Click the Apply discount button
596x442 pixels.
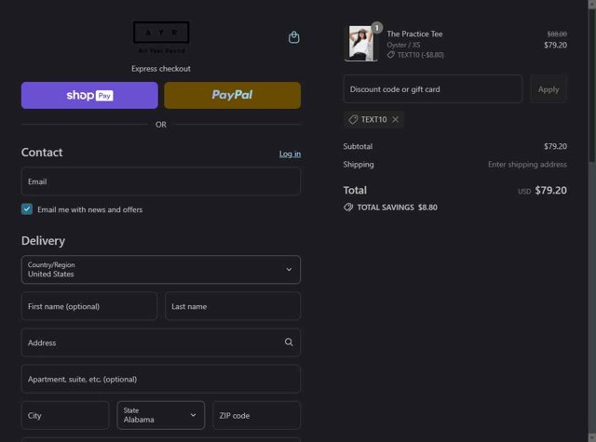[549, 89]
